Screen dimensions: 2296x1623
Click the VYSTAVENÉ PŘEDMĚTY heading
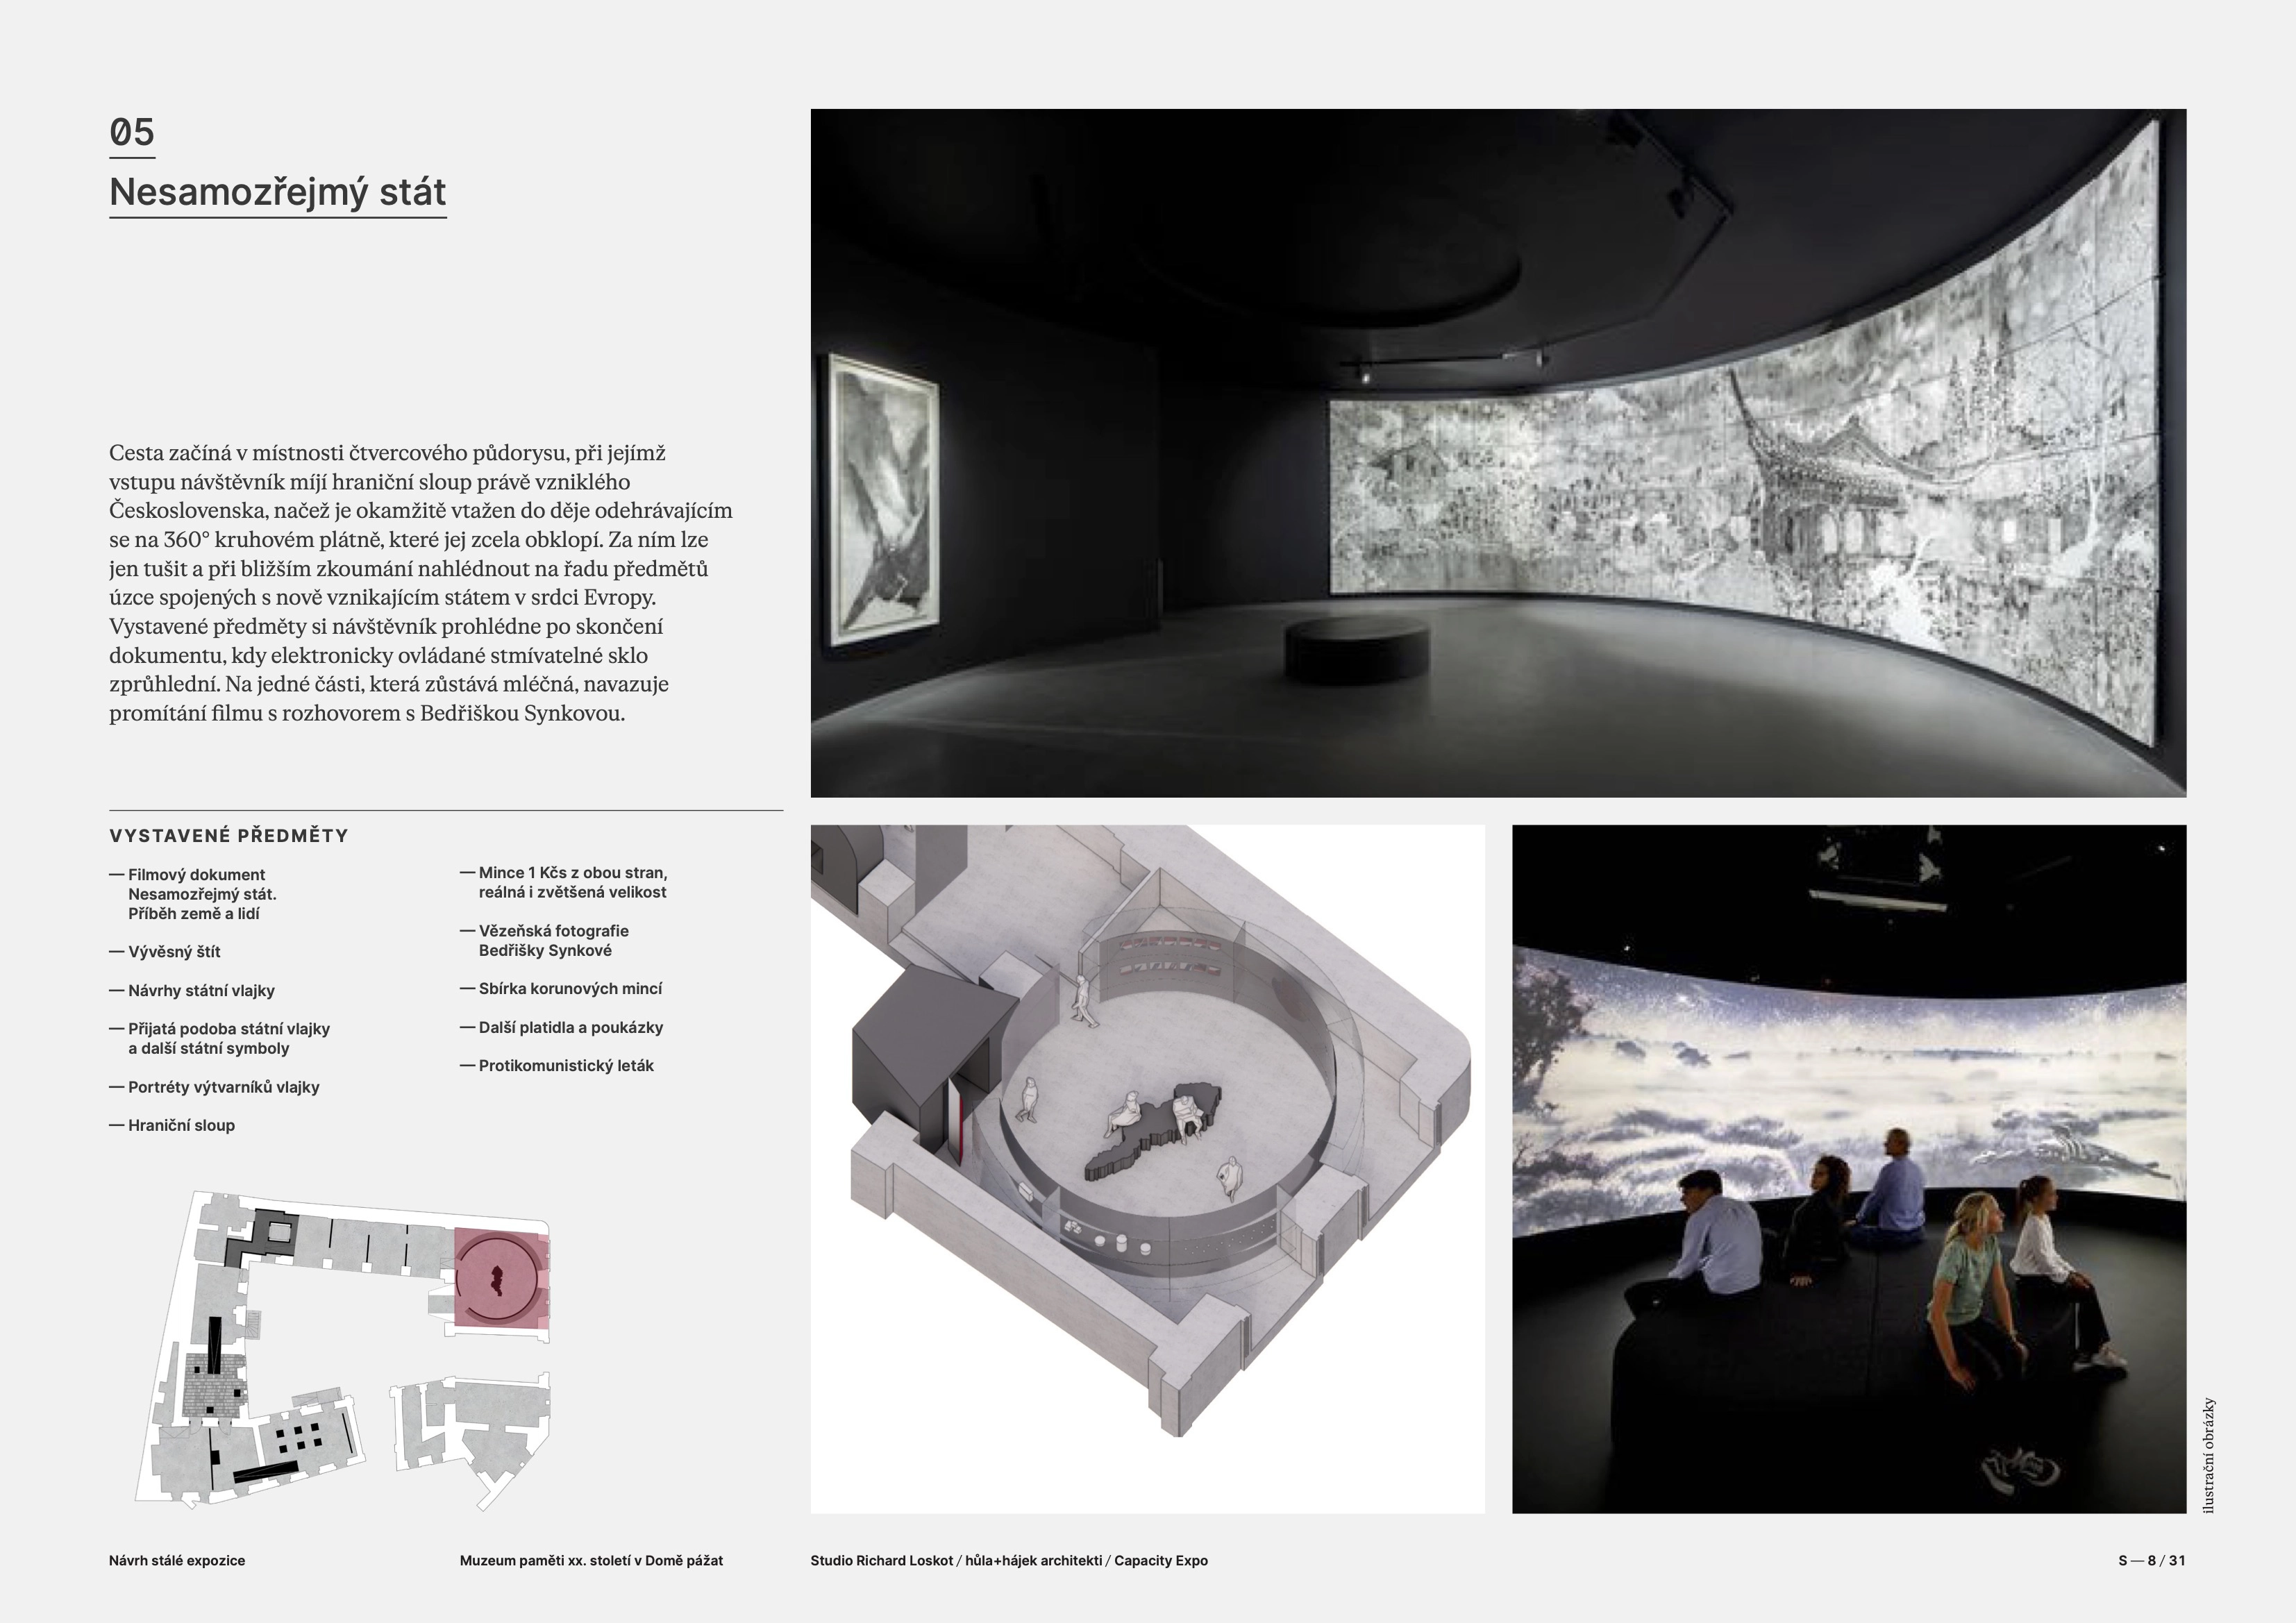point(228,836)
